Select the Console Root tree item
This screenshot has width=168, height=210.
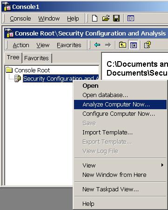pyautogui.click(x=32, y=70)
